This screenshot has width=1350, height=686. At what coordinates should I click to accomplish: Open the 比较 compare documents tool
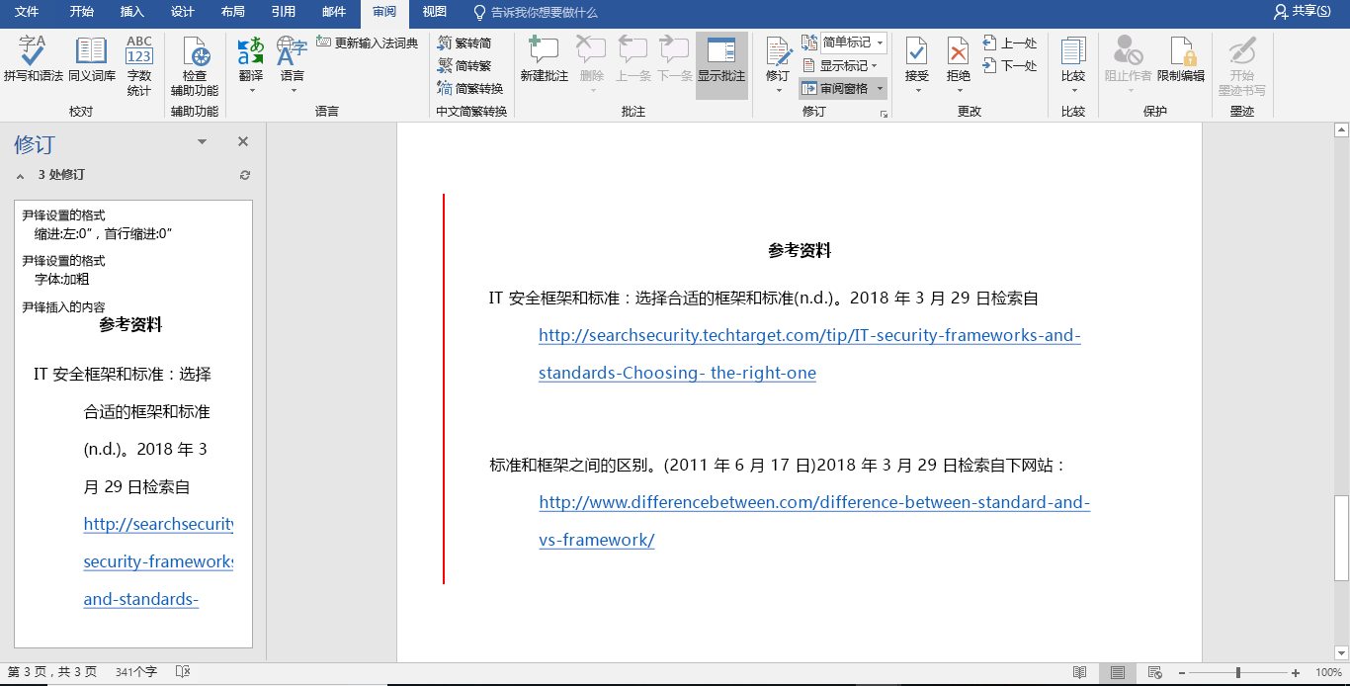[x=1073, y=59]
